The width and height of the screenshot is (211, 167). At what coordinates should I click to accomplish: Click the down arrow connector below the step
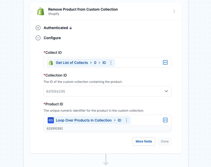coord(106,159)
